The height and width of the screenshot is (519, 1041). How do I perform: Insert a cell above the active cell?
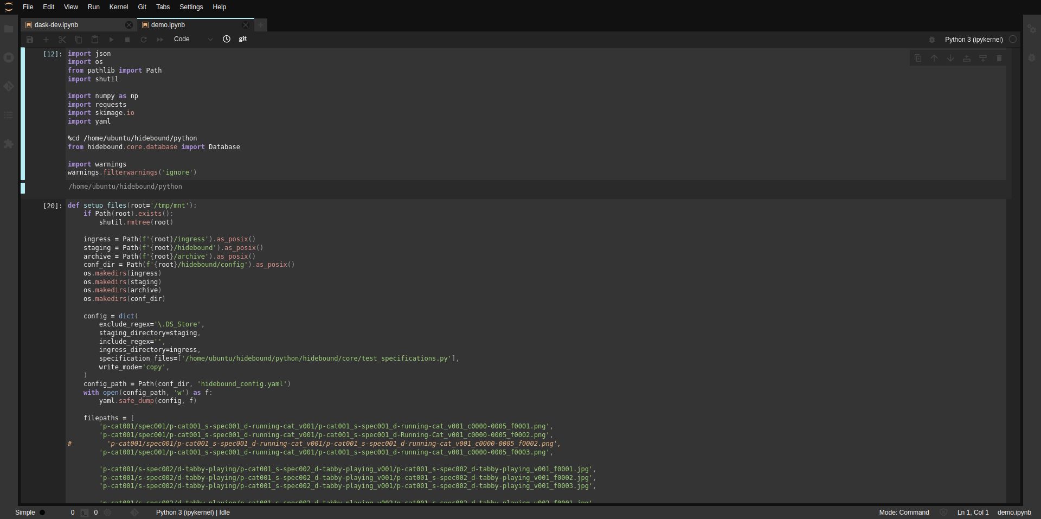[x=967, y=59]
